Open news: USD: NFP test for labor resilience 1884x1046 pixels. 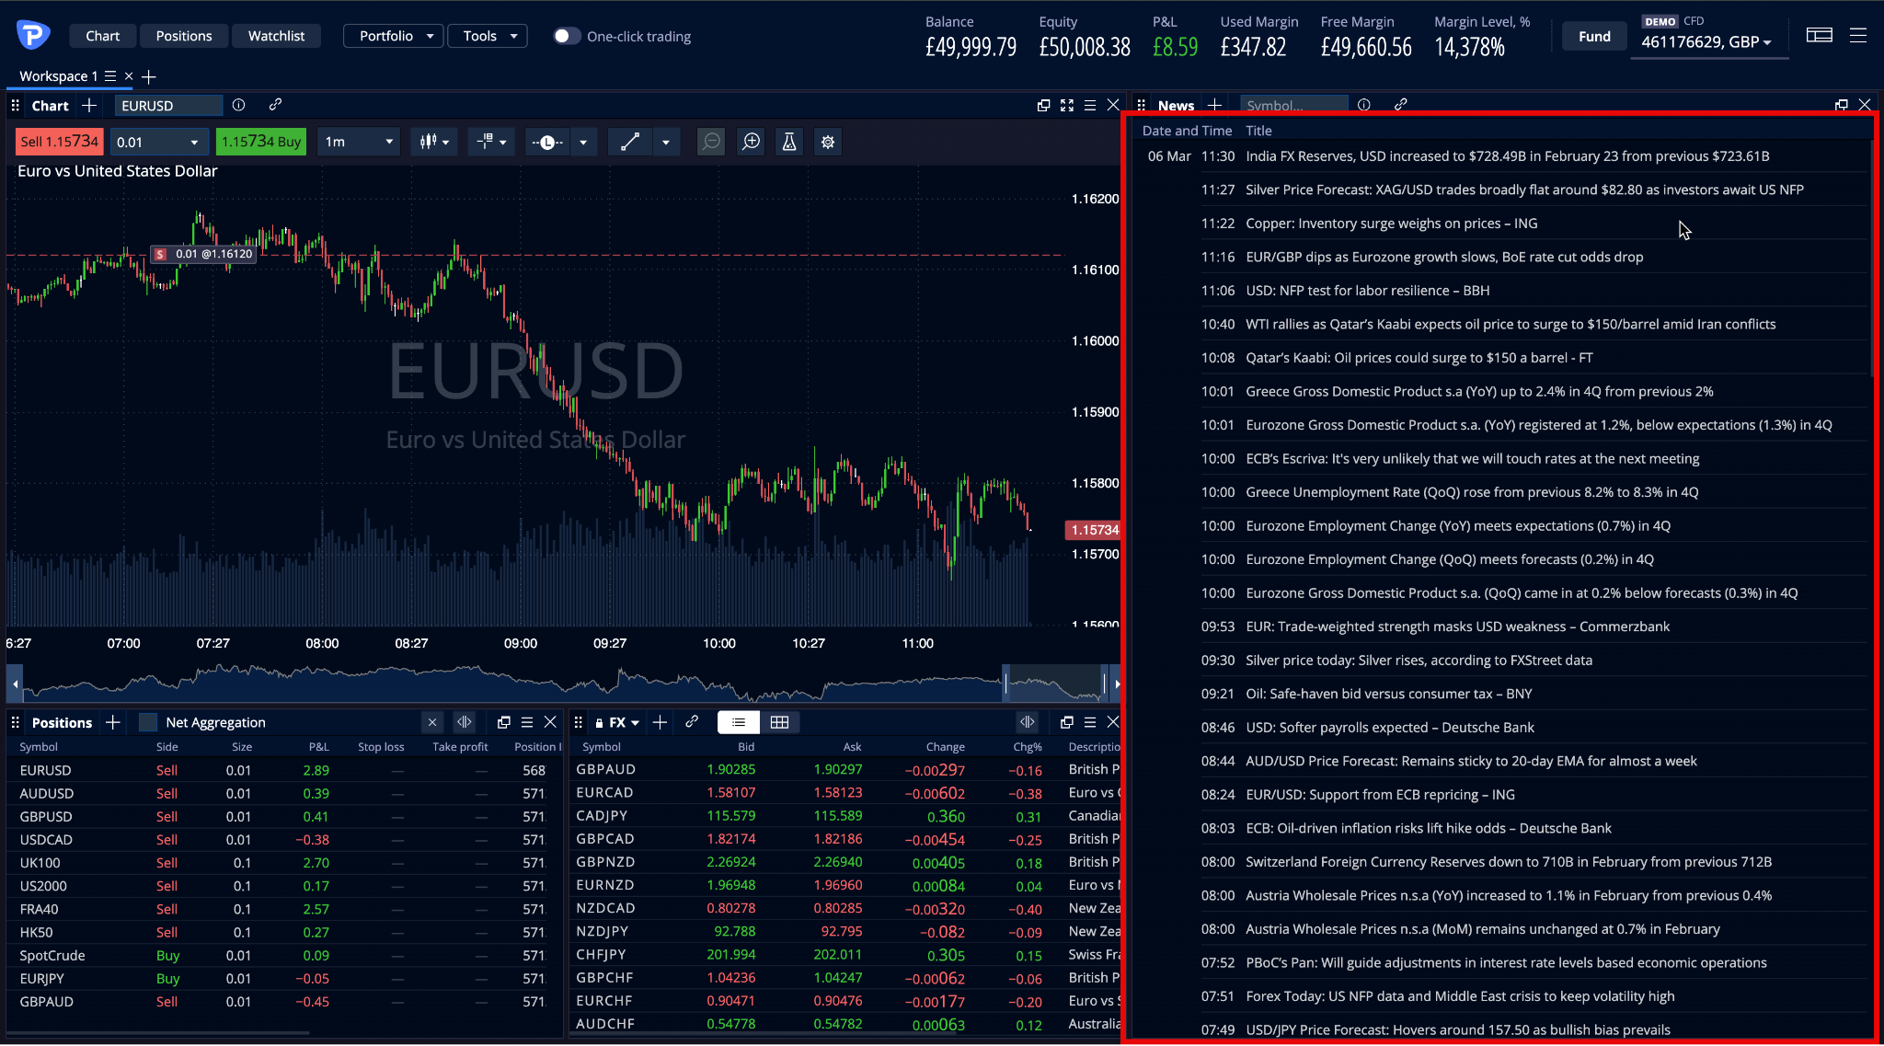tap(1367, 291)
